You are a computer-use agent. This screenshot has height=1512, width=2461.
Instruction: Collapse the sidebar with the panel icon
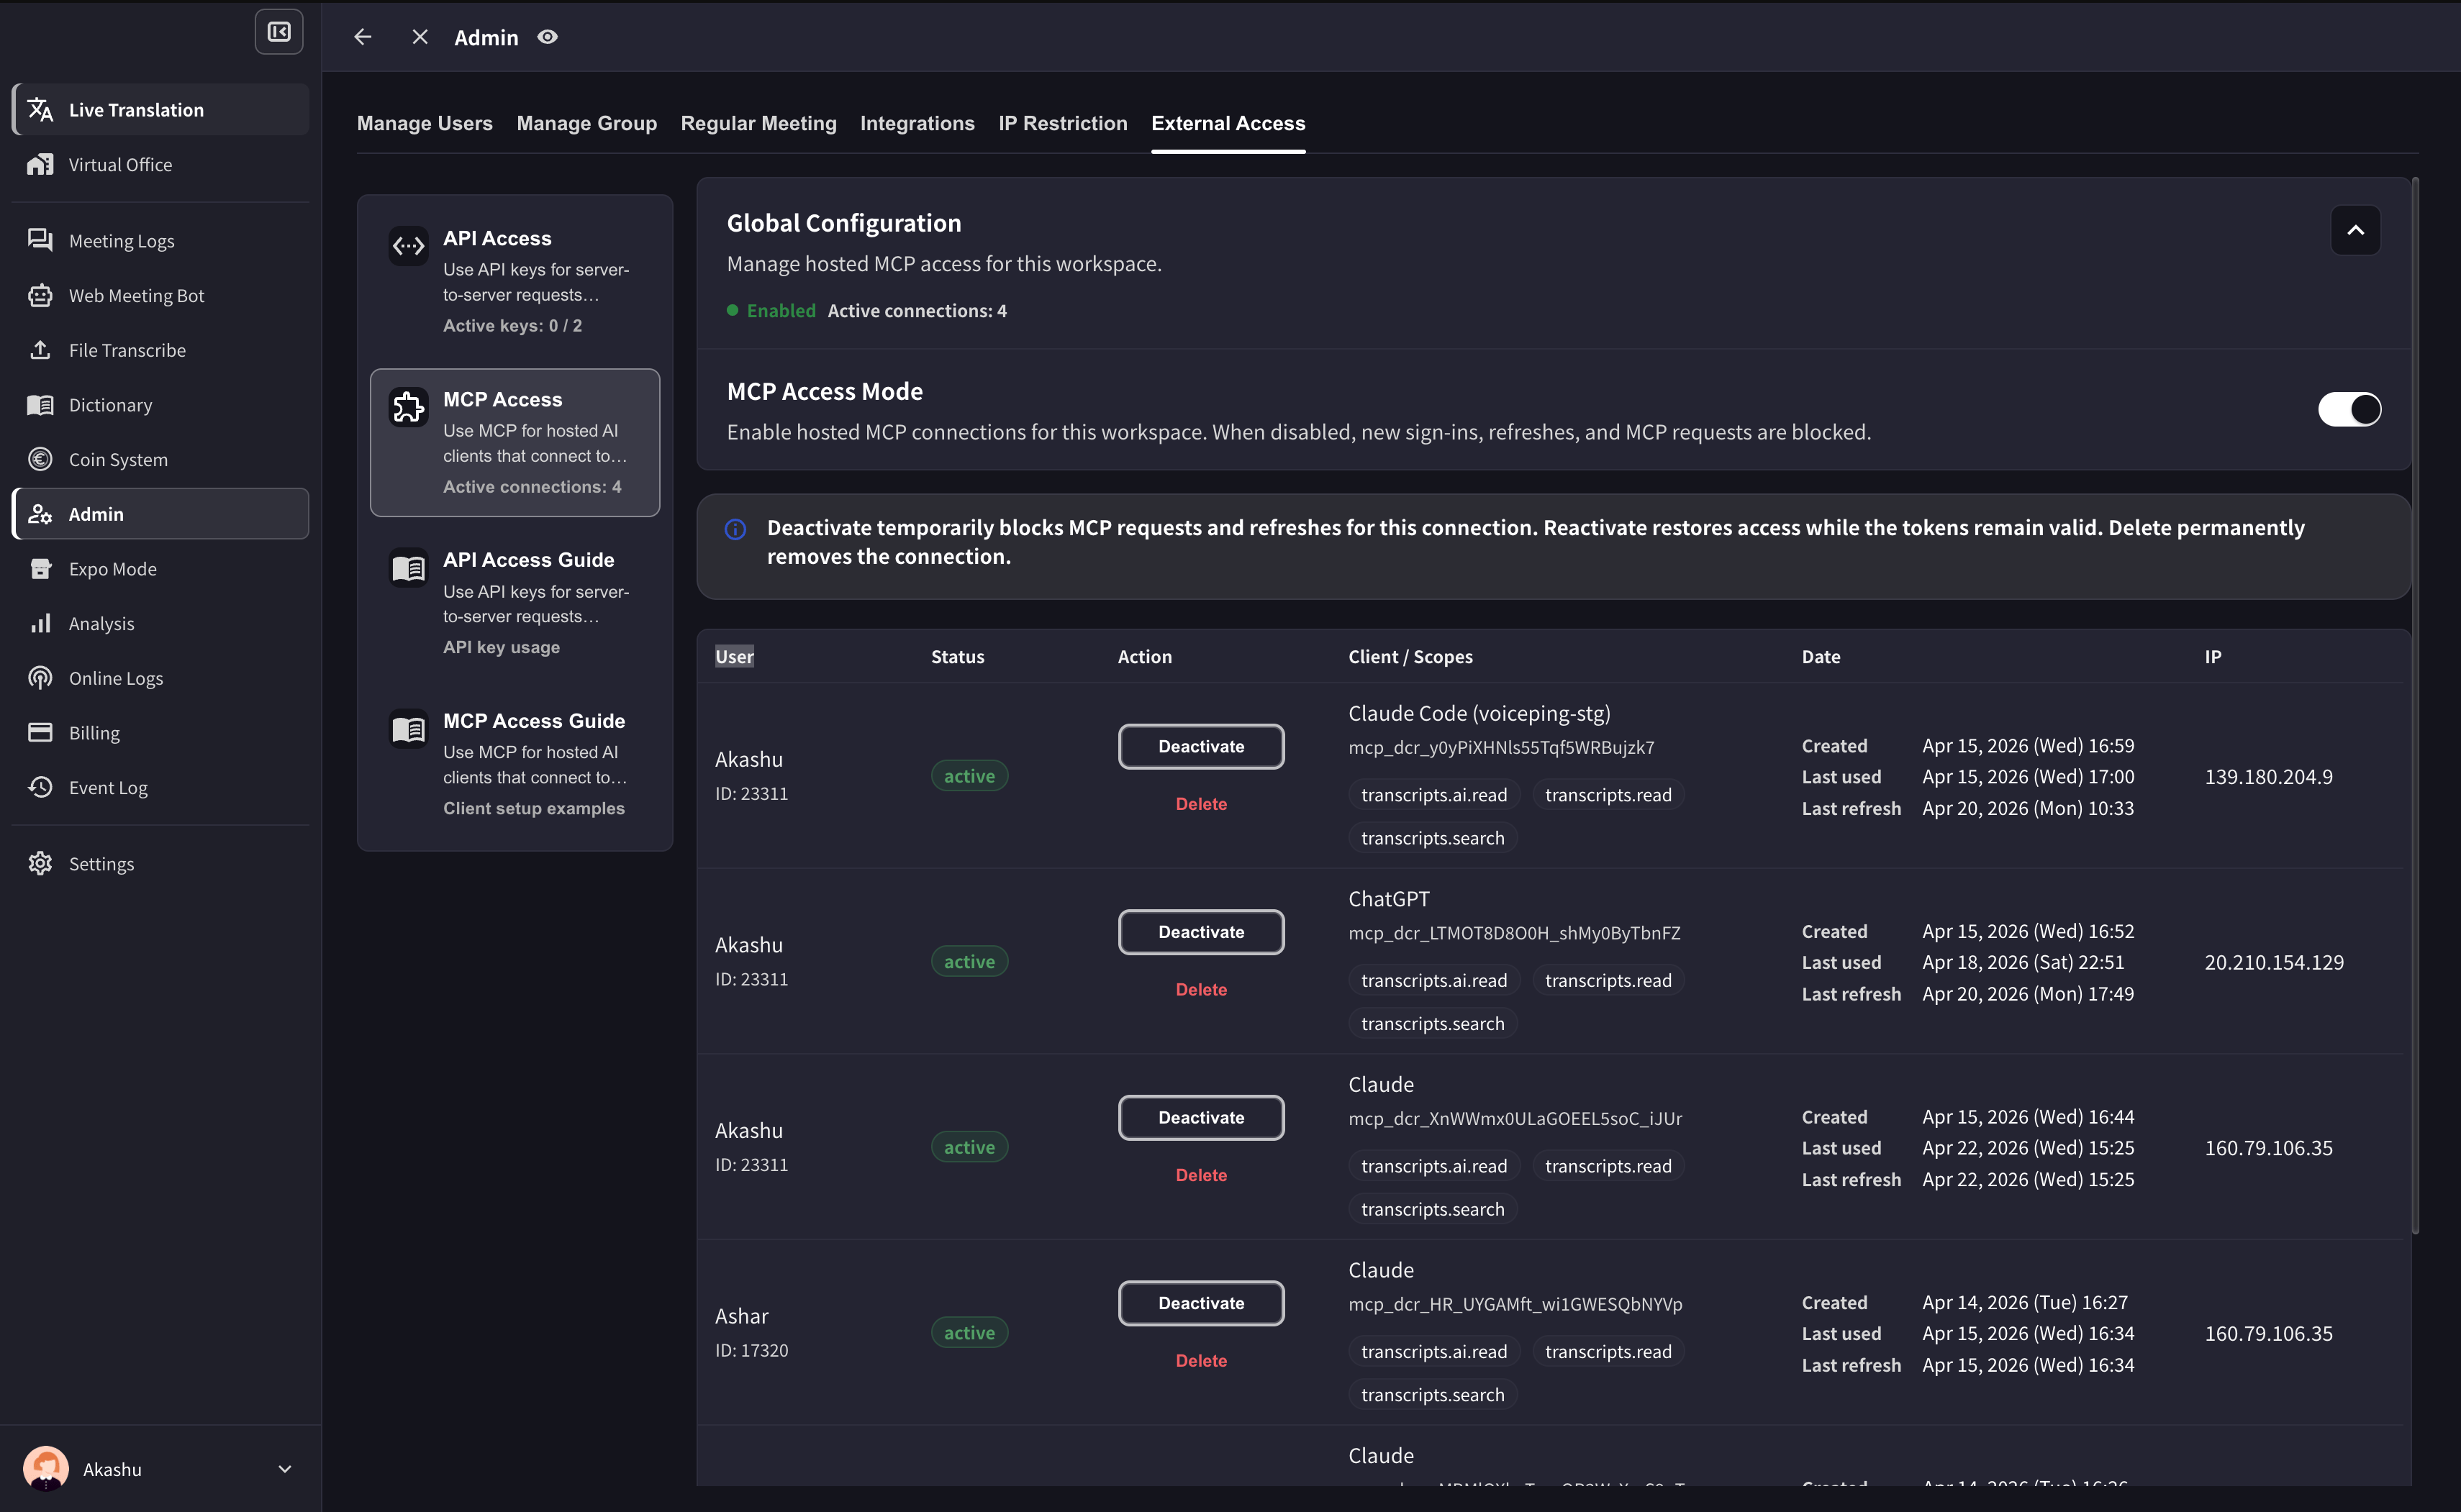point(279,33)
